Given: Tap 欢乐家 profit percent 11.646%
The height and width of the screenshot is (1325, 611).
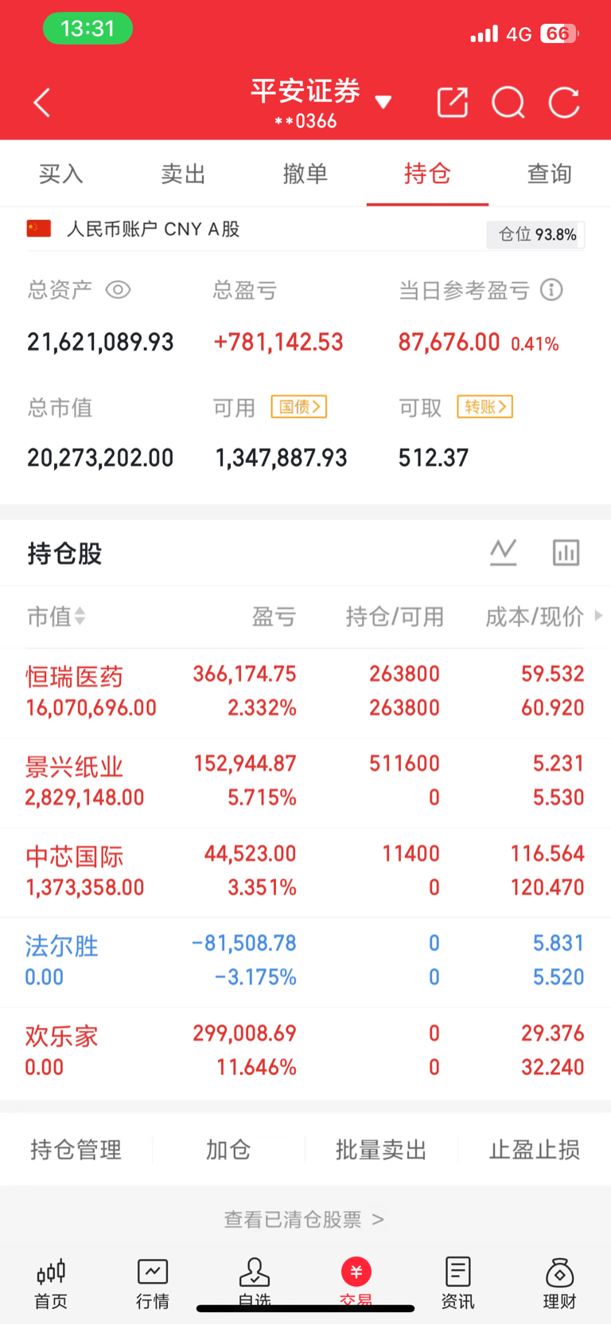Looking at the screenshot, I should click(256, 1068).
